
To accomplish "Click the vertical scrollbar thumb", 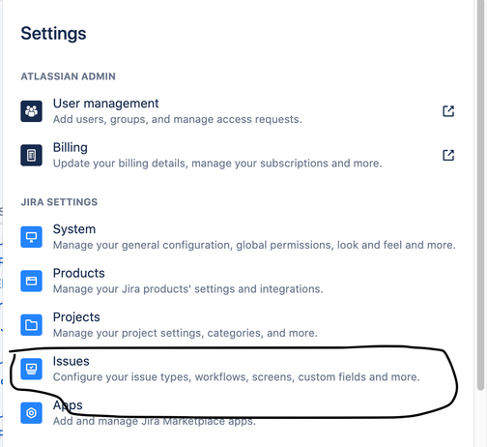I will click(480, 195).
